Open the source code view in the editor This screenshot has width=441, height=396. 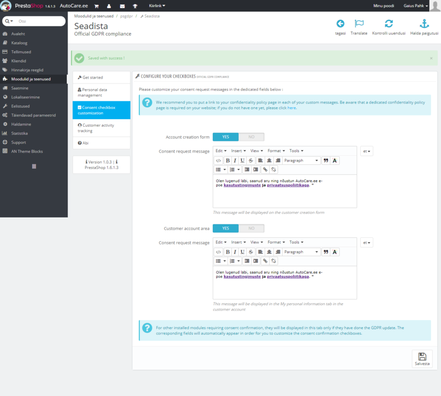tap(219, 160)
